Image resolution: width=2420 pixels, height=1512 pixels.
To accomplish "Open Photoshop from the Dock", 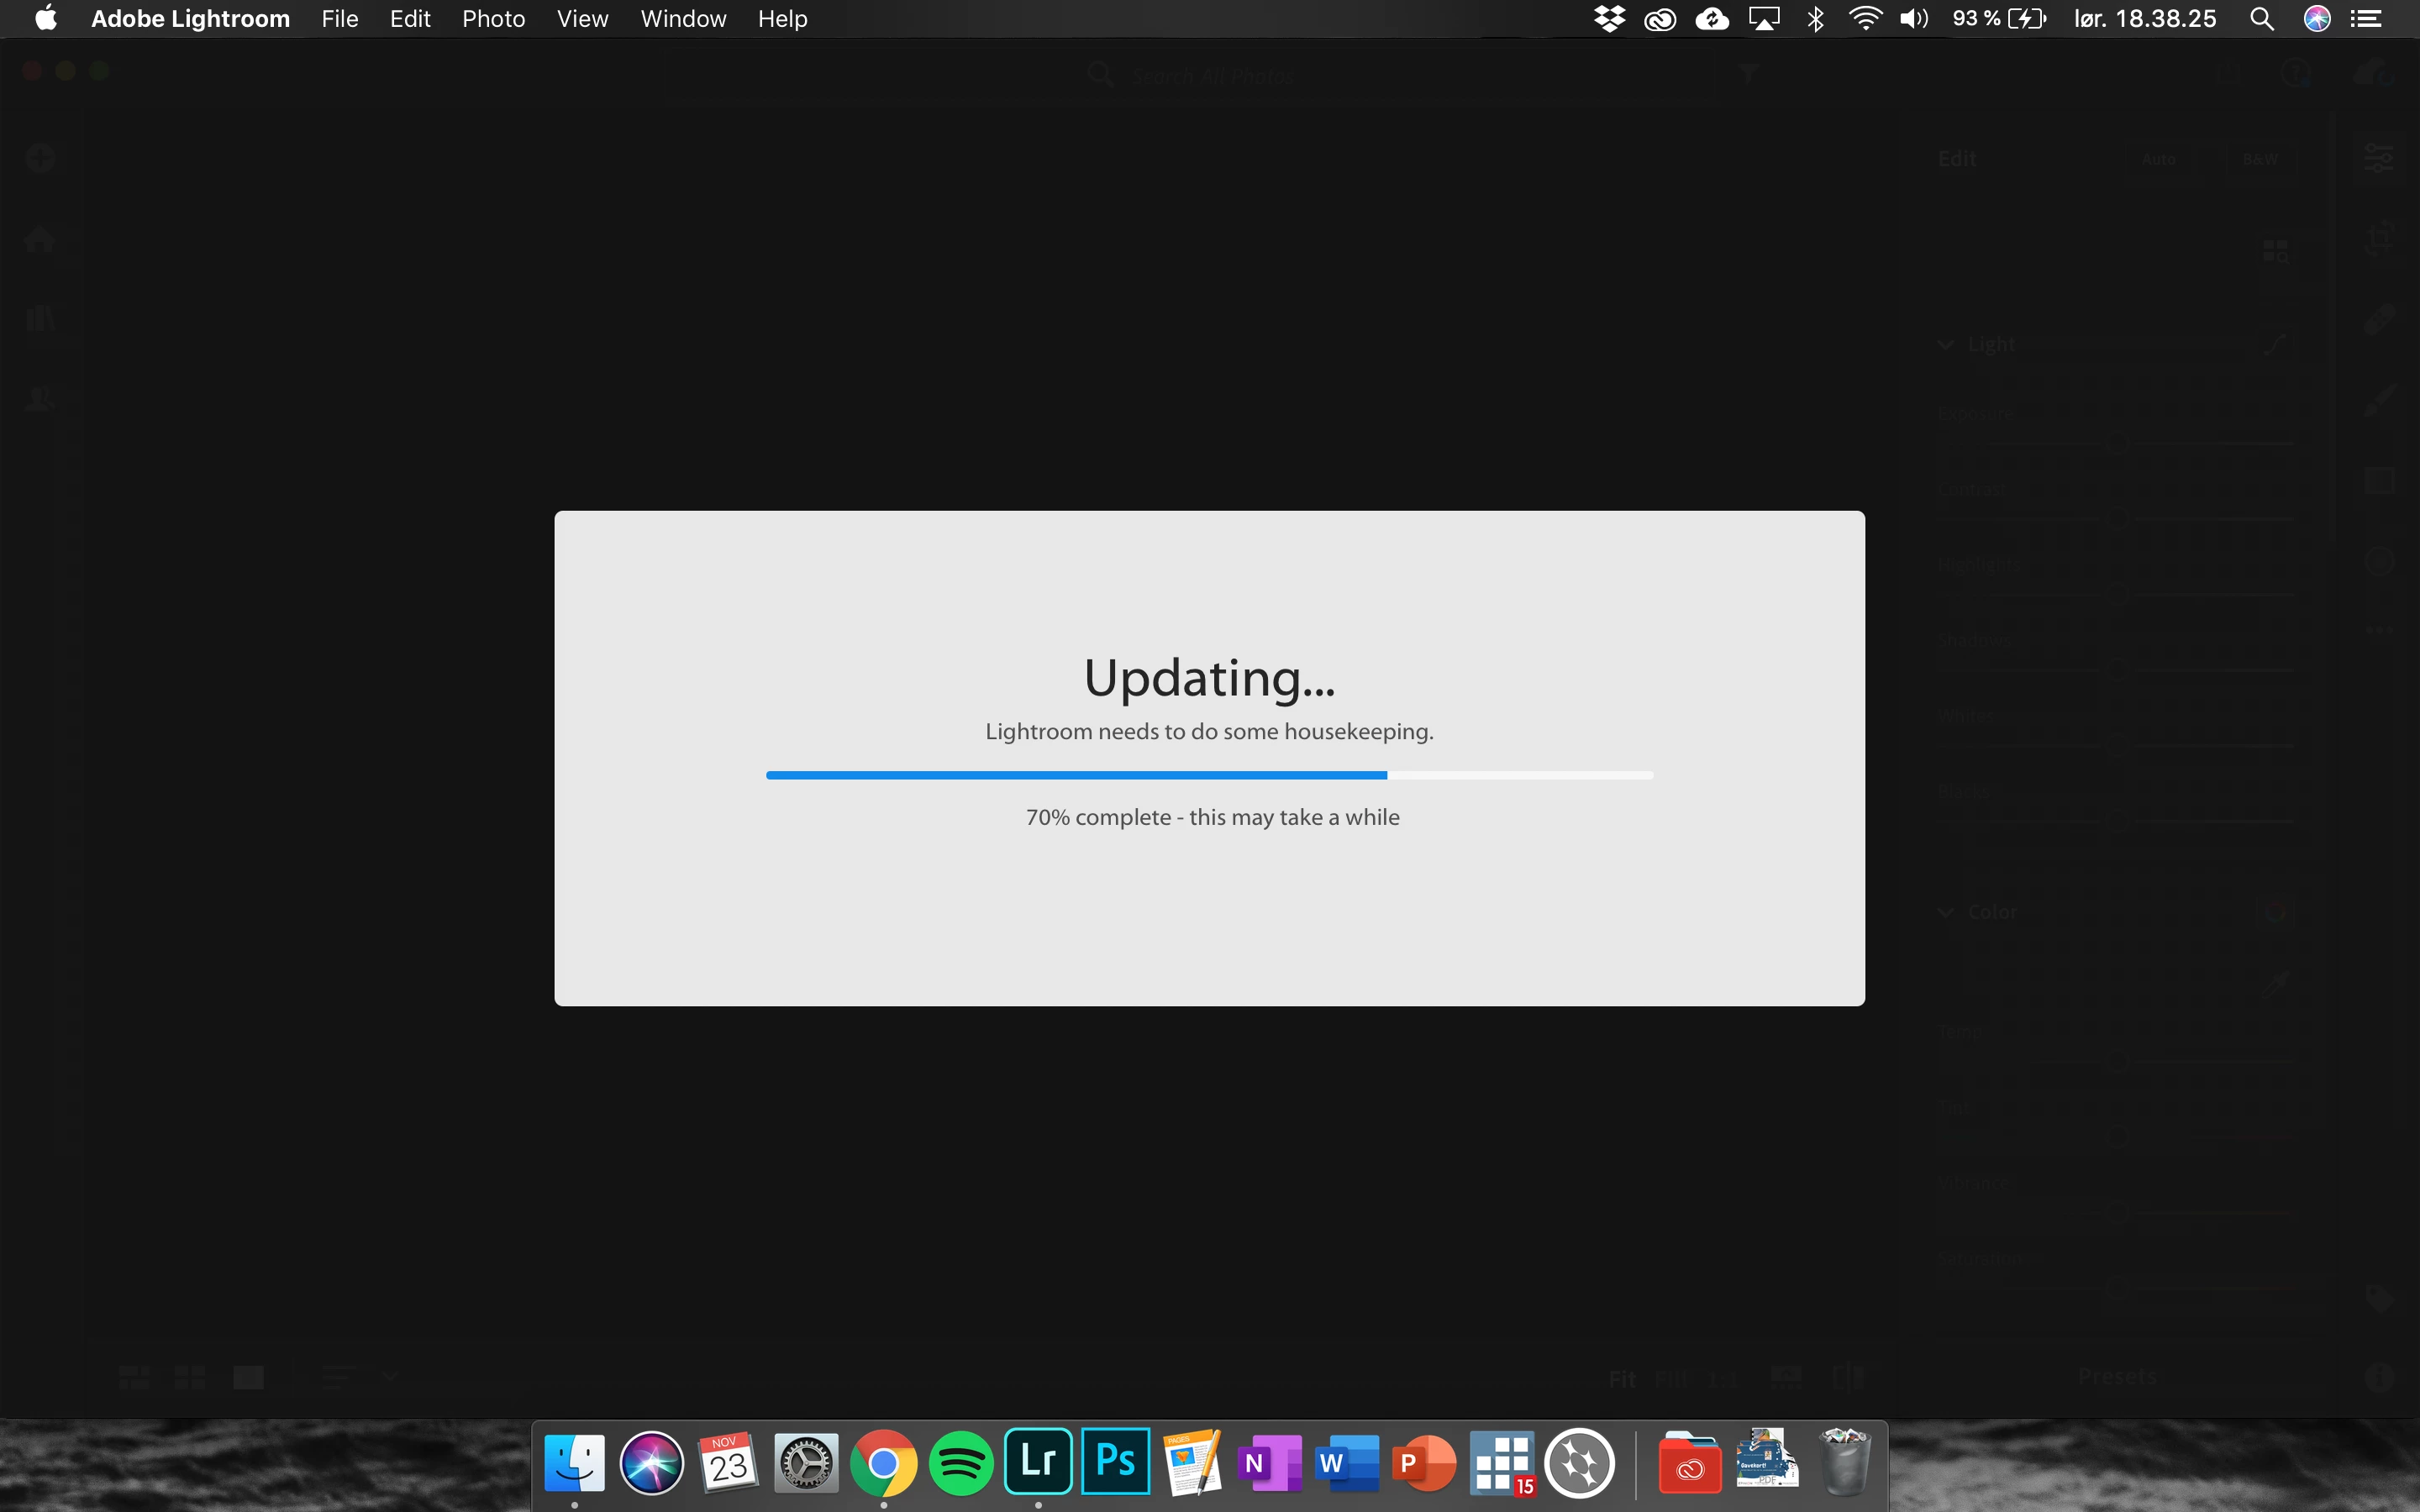I will (1115, 1462).
